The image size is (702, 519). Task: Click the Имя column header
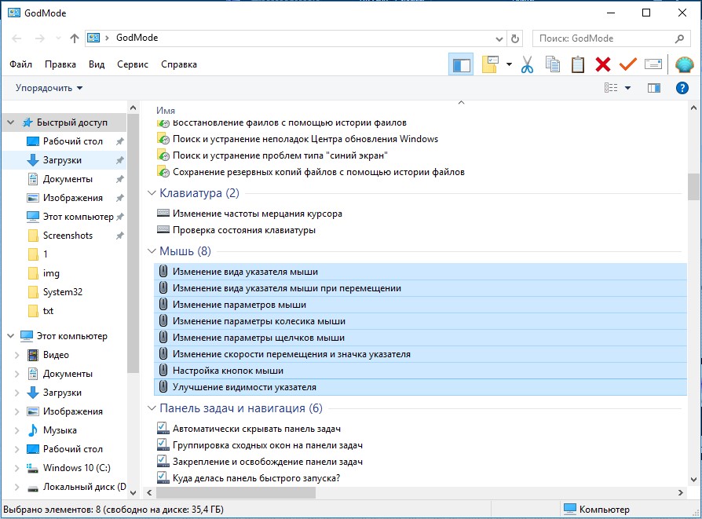pyautogui.click(x=166, y=110)
